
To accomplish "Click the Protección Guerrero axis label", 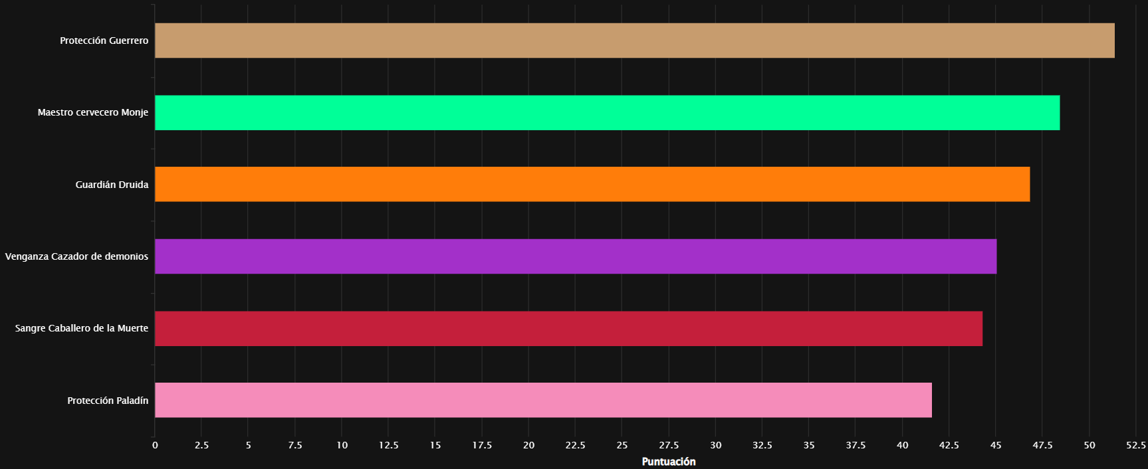I will point(104,41).
